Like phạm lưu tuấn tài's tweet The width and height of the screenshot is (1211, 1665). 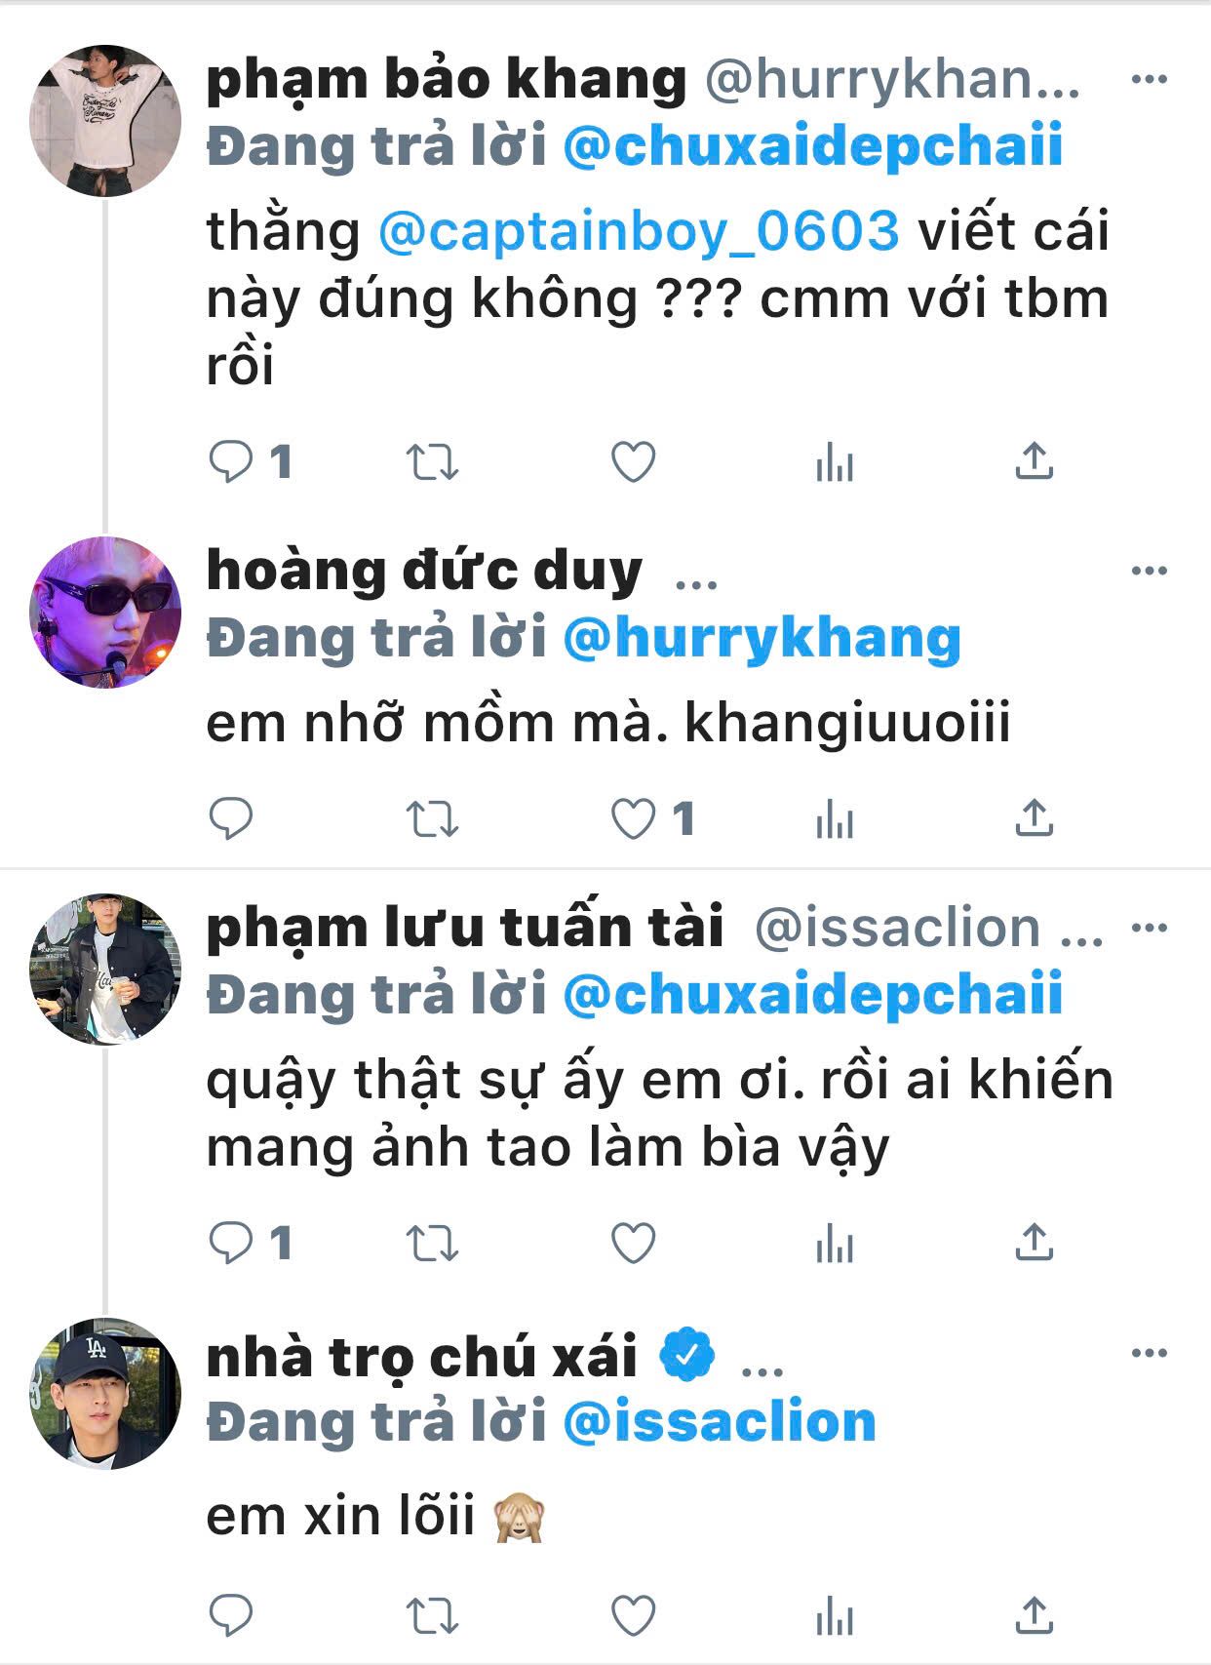[x=633, y=1243]
